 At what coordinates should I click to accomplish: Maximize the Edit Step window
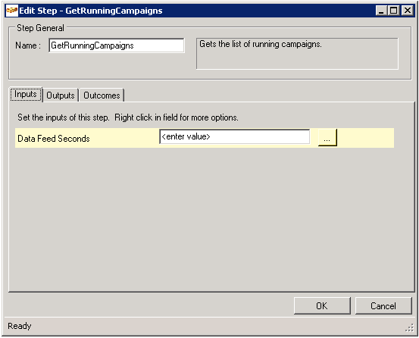click(x=394, y=11)
